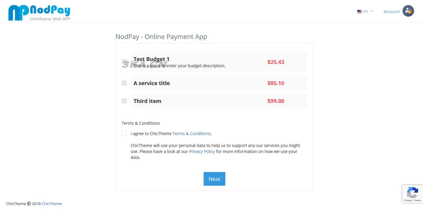This screenshot has width=423, height=211.
Task: Tick the A service title checkbox
Action: pyautogui.click(x=124, y=83)
